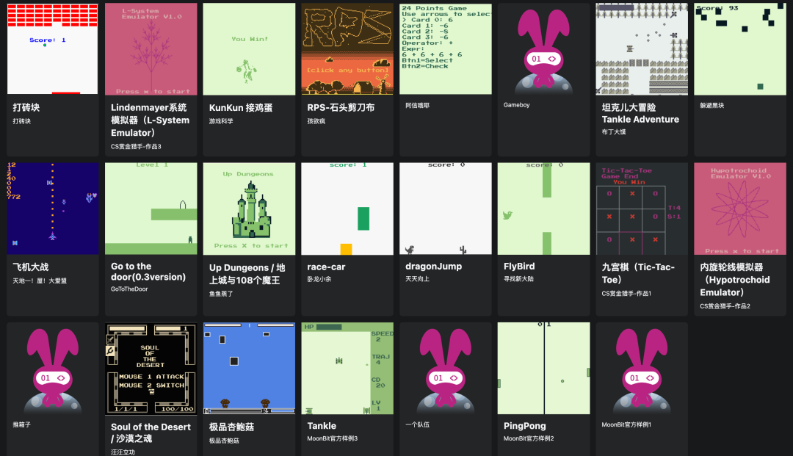Click the Gameboy label text
The image size is (793, 456).
click(516, 105)
